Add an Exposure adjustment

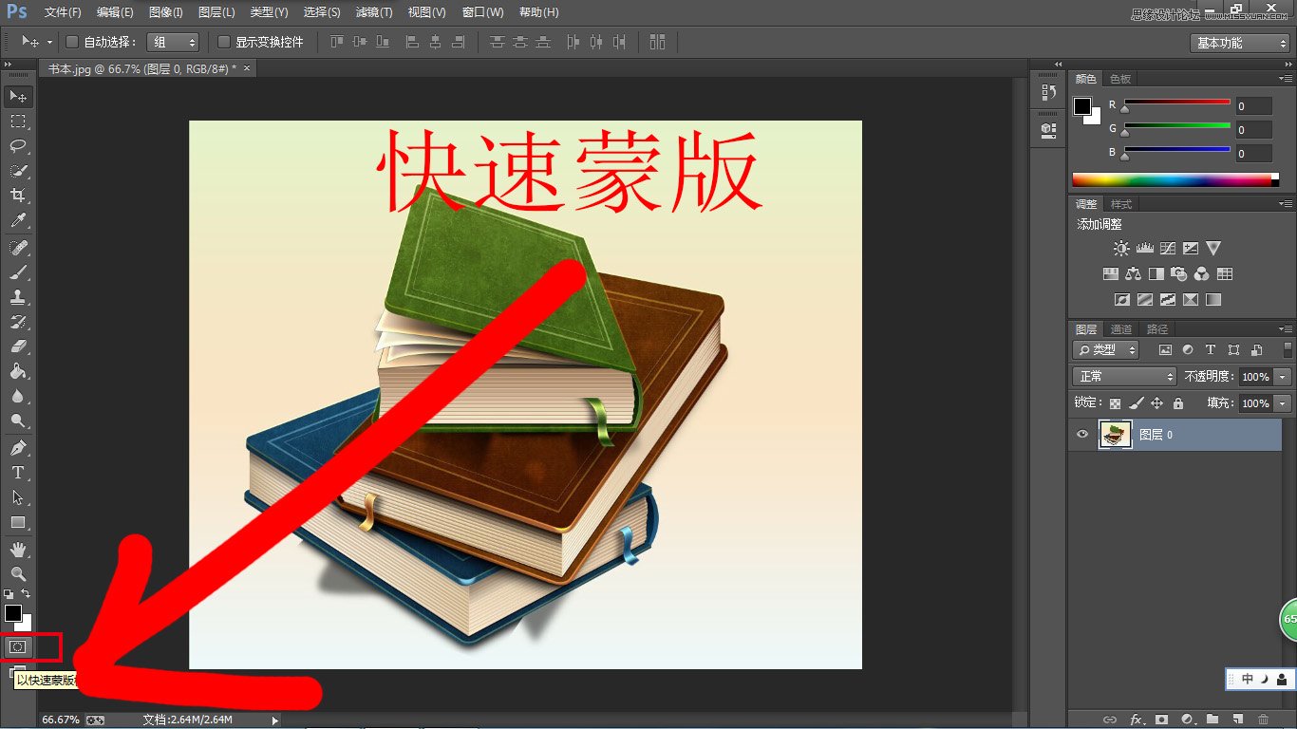(1190, 249)
